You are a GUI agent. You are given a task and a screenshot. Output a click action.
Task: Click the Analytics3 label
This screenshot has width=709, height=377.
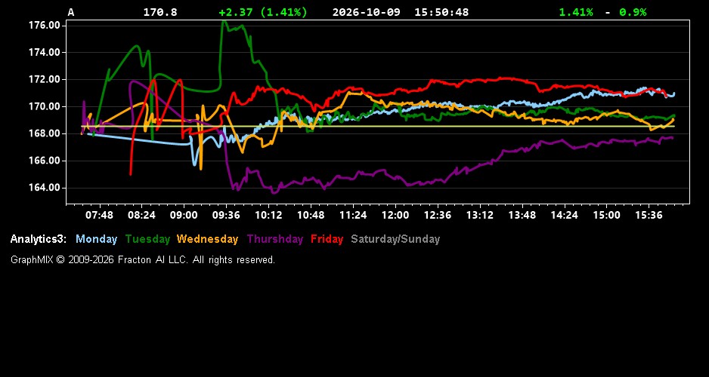(39, 239)
